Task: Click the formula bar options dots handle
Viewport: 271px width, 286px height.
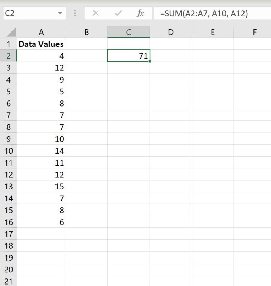Action: coord(75,13)
